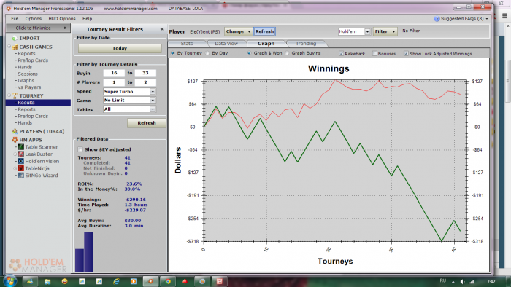
Task: Open the Options menu
Action: click(x=34, y=19)
